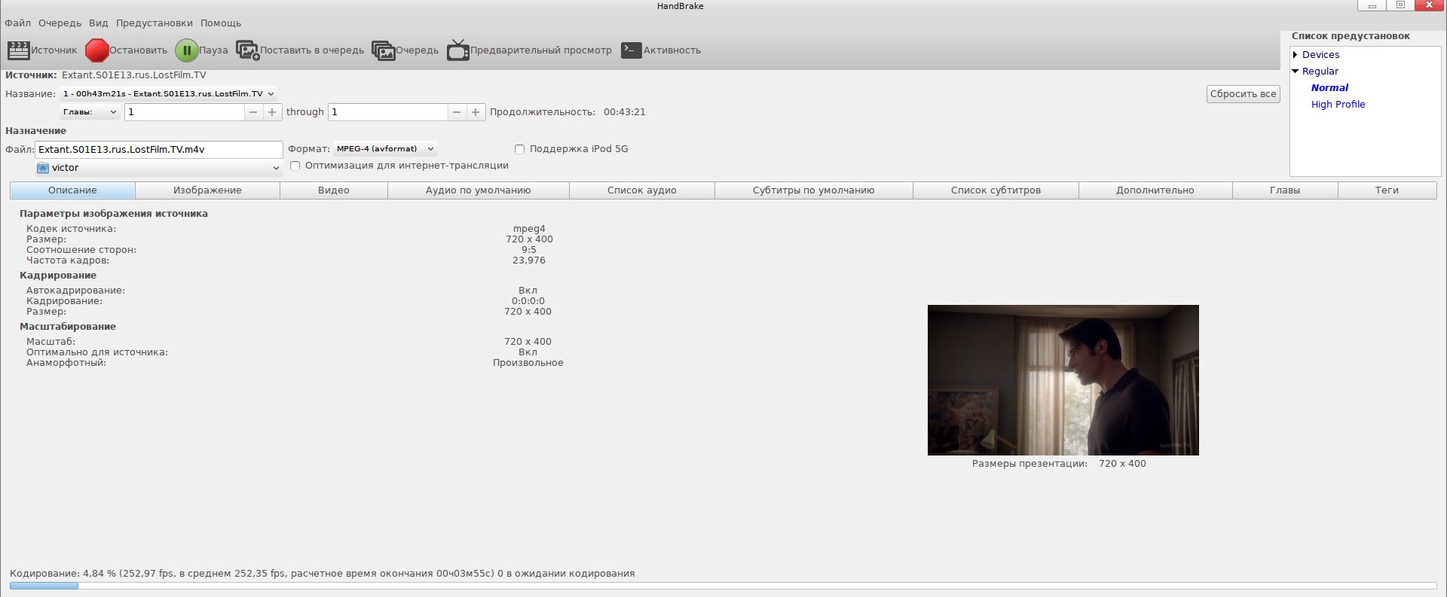Switch to the Теги tab
The height and width of the screenshot is (597, 1447).
pyautogui.click(x=1387, y=190)
